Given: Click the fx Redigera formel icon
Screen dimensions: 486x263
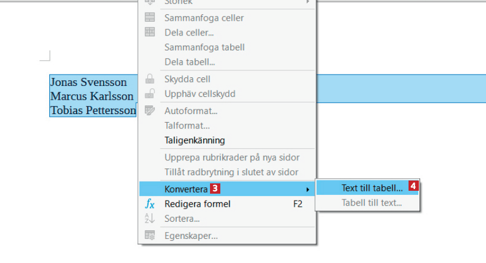Looking at the screenshot, I should (x=150, y=204).
